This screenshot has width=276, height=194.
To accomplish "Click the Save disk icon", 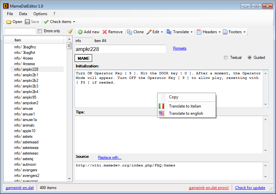I will 27,22.
